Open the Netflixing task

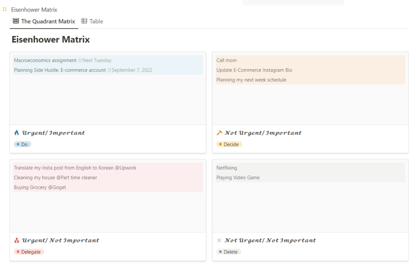tap(227, 168)
